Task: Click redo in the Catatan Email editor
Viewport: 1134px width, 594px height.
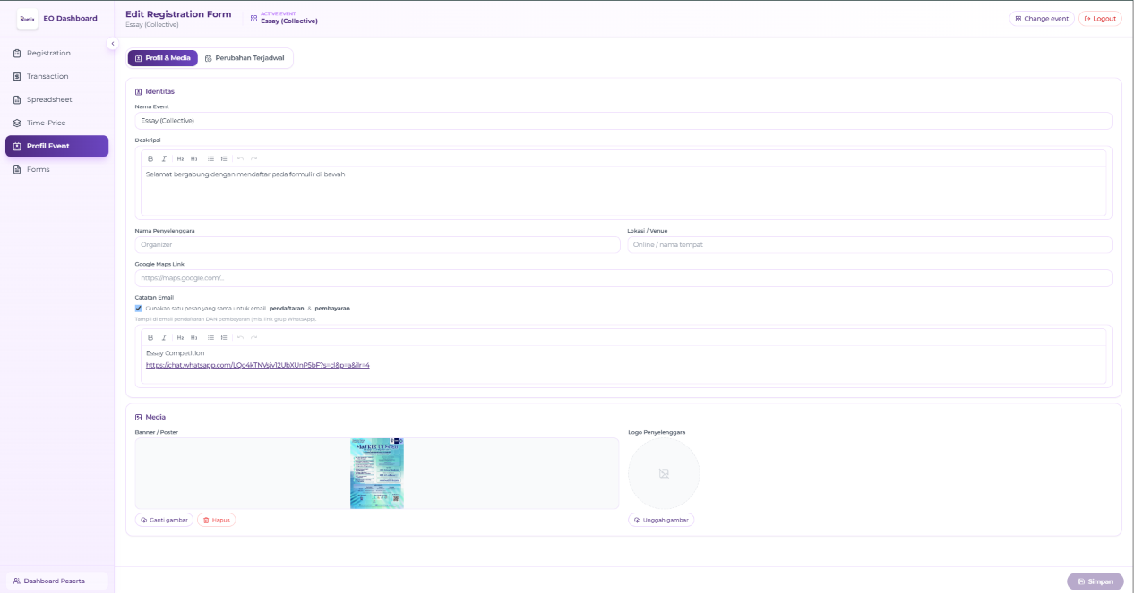Action: (x=253, y=337)
